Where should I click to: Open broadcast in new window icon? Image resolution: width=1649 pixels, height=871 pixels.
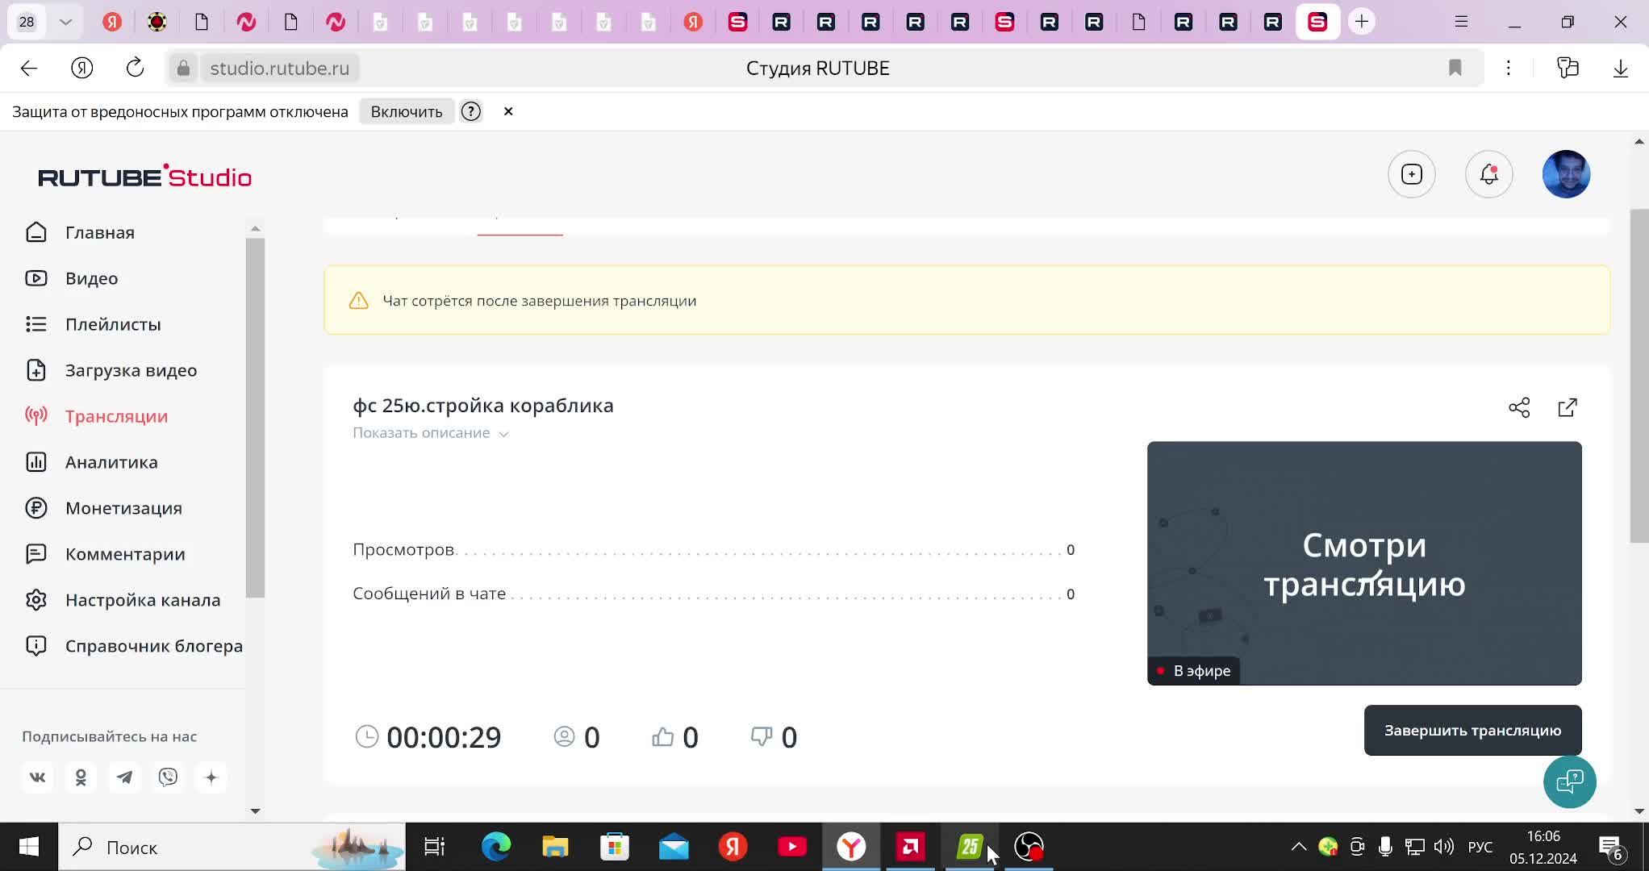[1568, 408]
